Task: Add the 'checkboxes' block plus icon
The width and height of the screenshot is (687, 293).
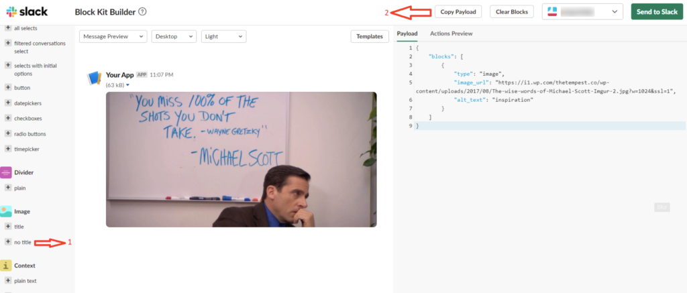Action: [x=8, y=118]
